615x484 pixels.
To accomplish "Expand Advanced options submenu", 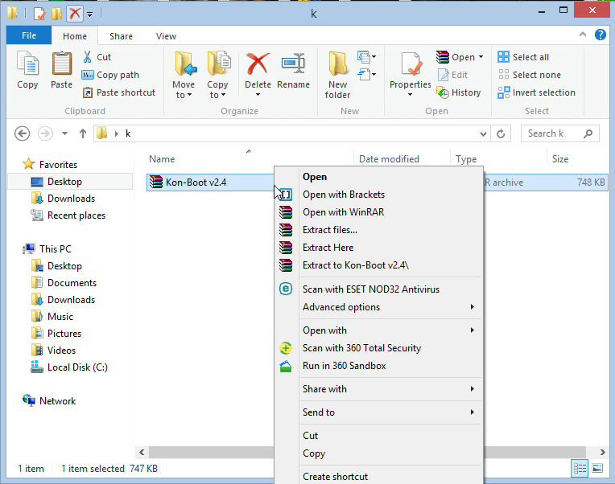I will pos(379,307).
